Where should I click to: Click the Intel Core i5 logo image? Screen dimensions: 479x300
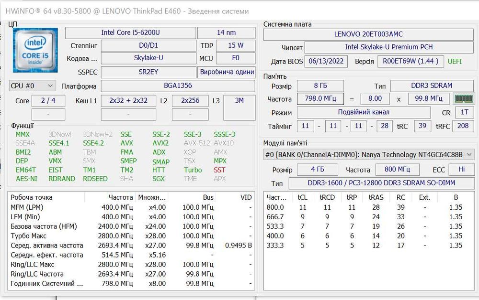click(x=35, y=50)
